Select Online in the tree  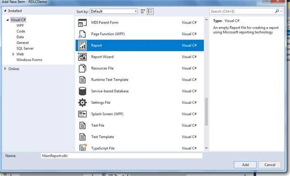click(x=13, y=69)
